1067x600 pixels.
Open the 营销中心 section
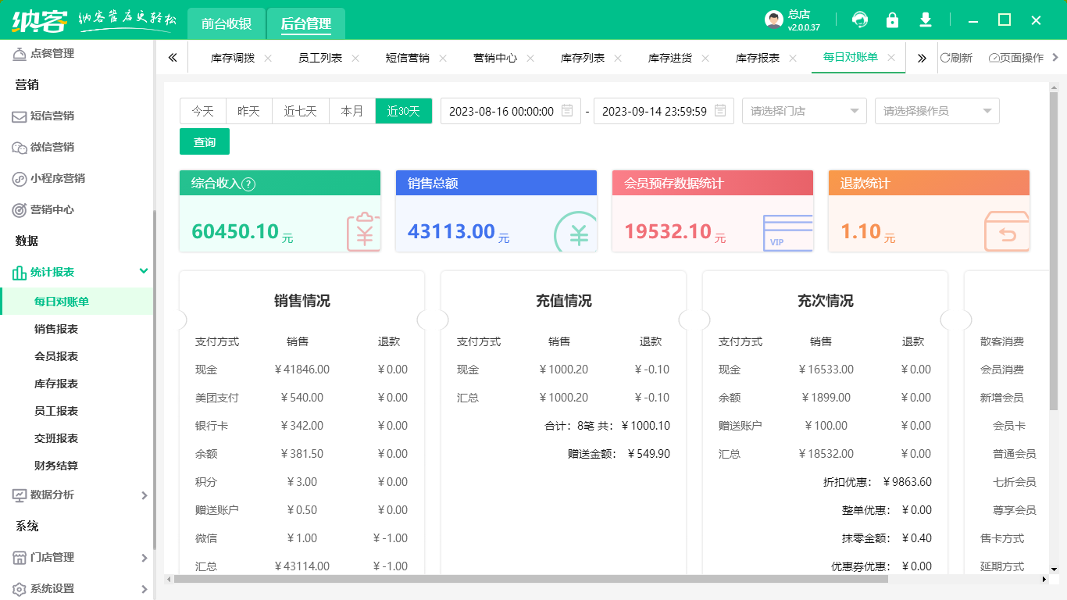pyautogui.click(x=18, y=209)
